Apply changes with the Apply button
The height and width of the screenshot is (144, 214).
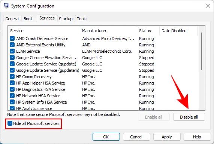coord(167,137)
